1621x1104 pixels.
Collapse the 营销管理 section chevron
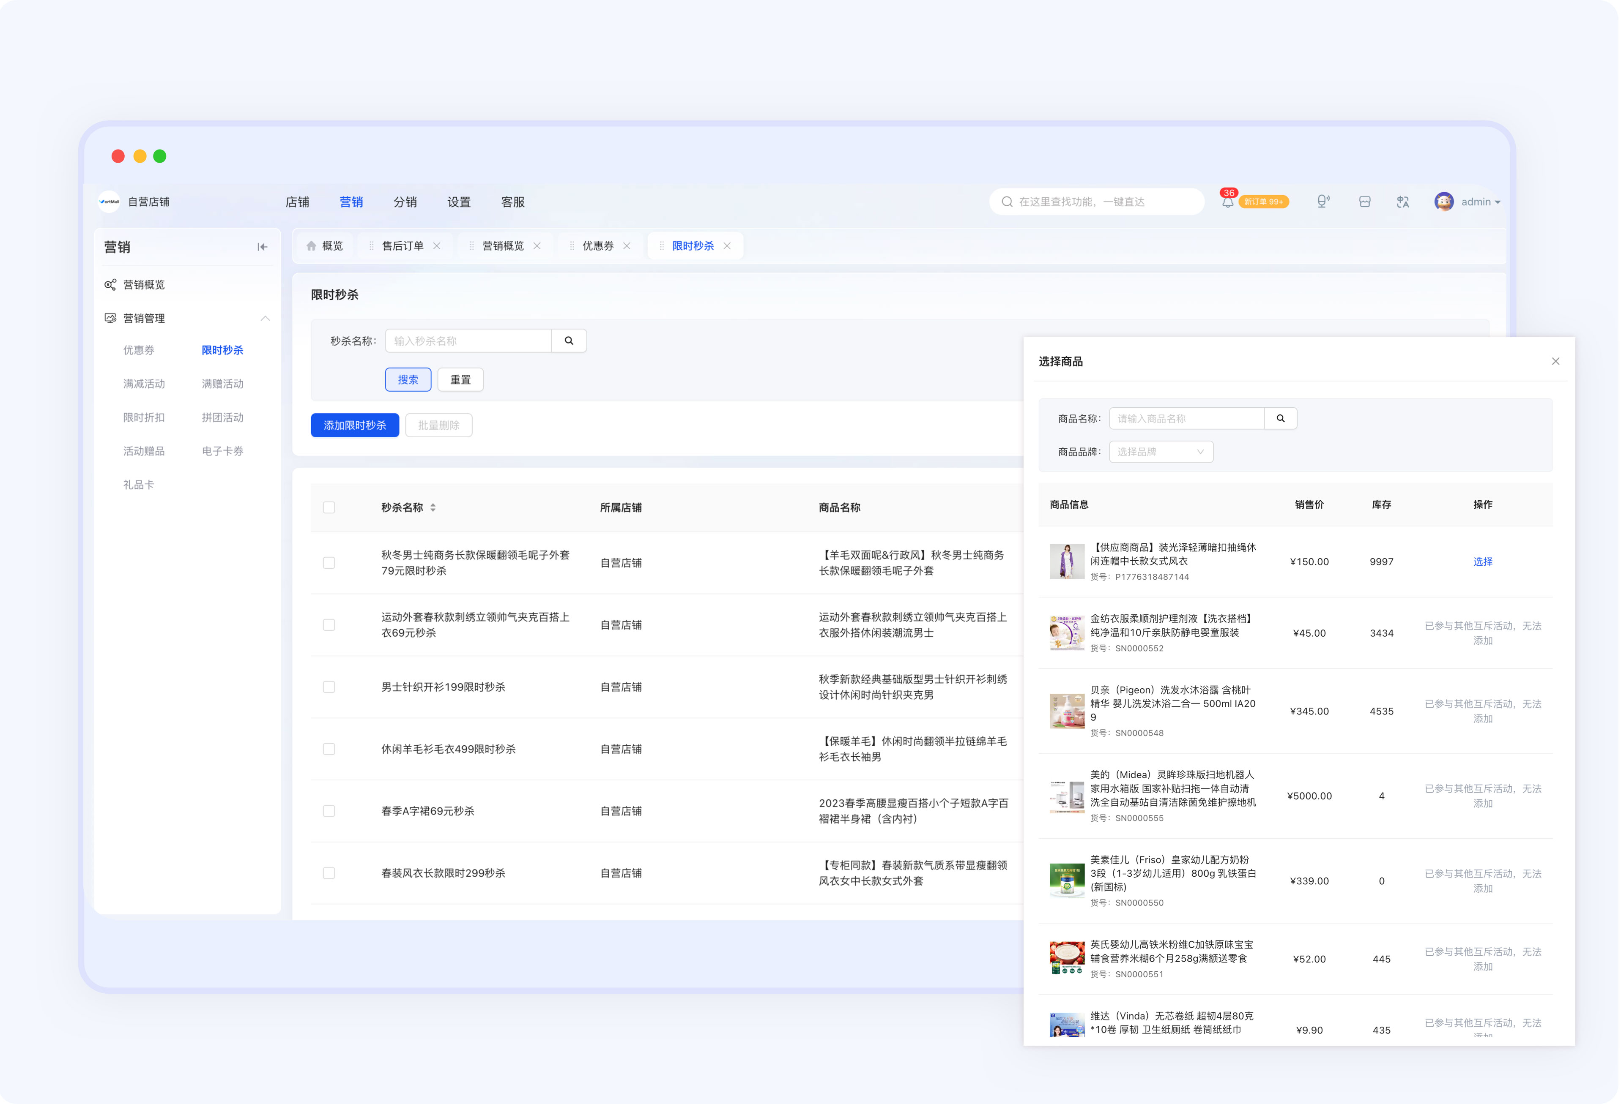click(x=265, y=319)
